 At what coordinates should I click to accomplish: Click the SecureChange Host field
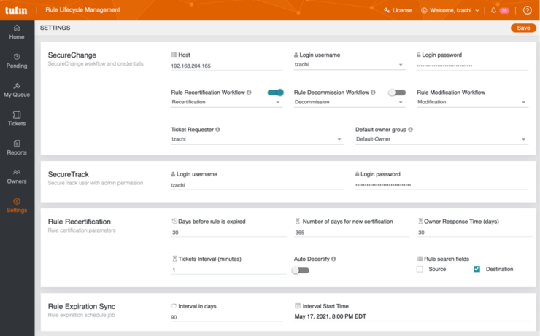227,66
